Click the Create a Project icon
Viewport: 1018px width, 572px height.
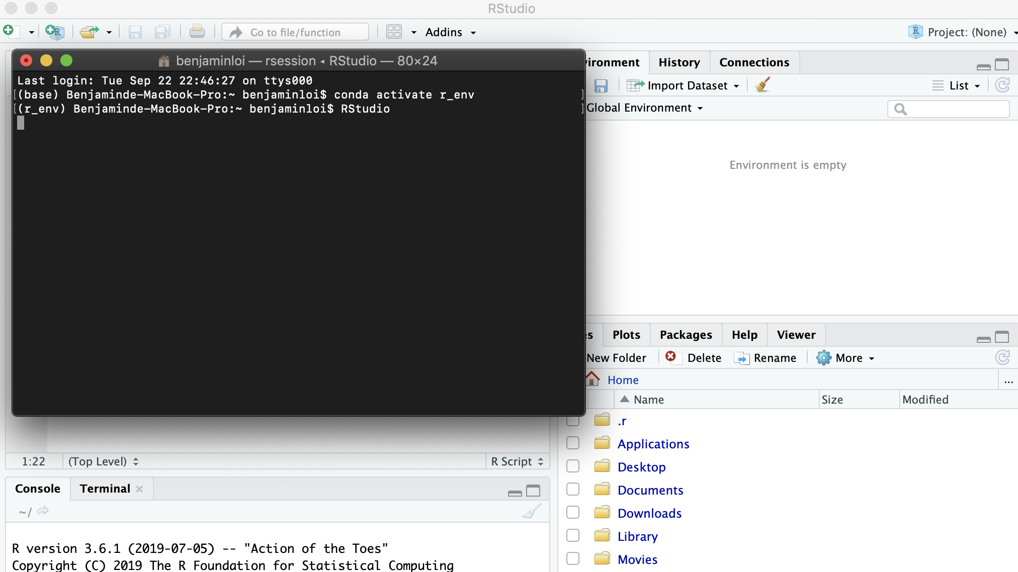coord(55,32)
